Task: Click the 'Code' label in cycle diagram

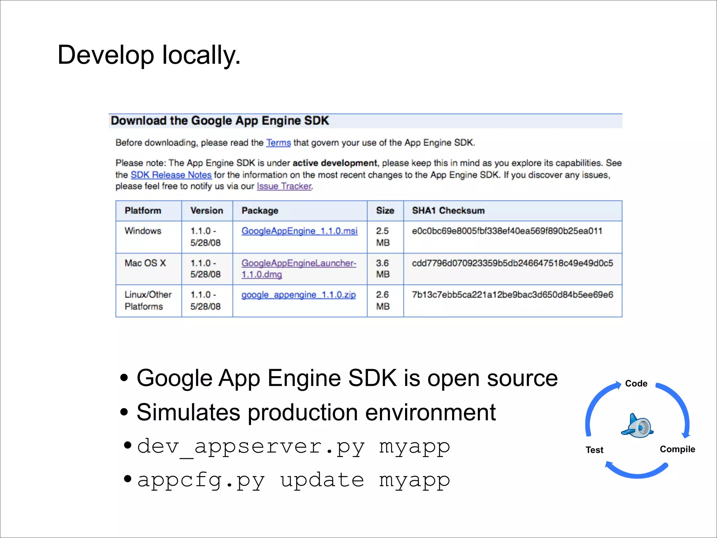Action: click(x=636, y=384)
